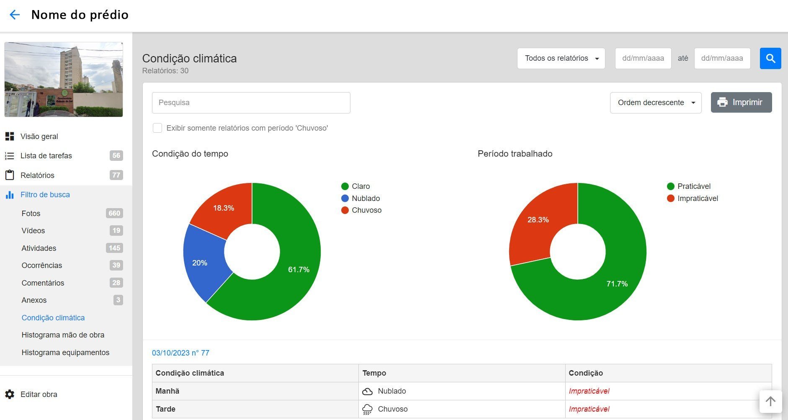Viewport: 788px width, 420px height.
Task: Click the Pesquisa search field
Action: [251, 103]
